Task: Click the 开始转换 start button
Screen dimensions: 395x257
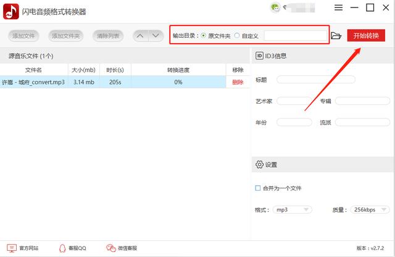Action: click(x=366, y=36)
